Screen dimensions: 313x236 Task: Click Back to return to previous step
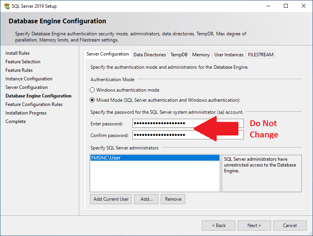click(218, 225)
